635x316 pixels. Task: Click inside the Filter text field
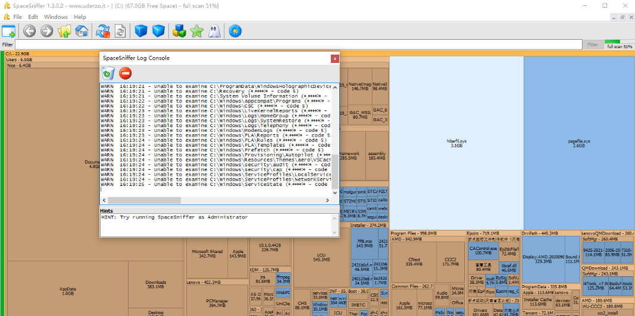coord(299,45)
